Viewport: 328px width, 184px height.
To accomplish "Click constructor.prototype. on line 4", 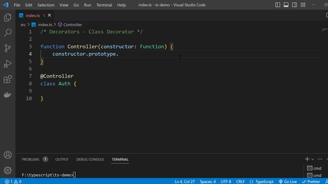I will [x=86, y=54].
